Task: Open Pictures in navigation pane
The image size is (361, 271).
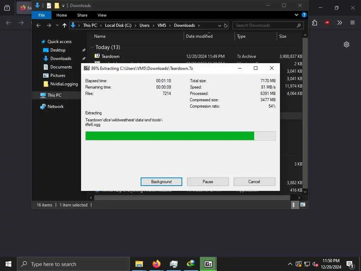Action: pyautogui.click(x=57, y=76)
